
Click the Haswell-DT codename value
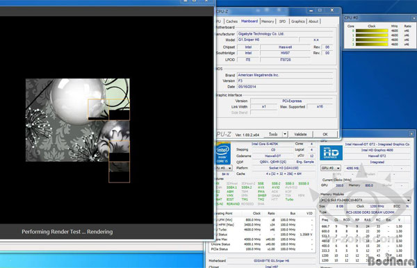click(272, 156)
